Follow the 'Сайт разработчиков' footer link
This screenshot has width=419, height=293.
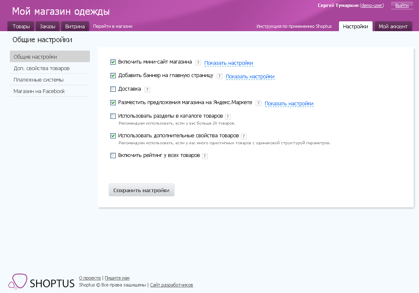[171, 284]
